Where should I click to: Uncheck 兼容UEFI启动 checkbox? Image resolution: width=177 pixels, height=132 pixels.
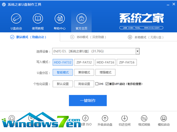107,84
